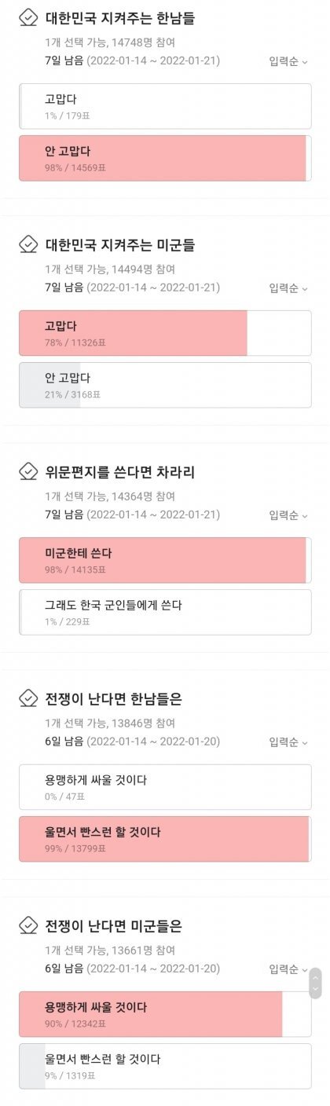The height and width of the screenshot is (1106, 330).
Task: Select 용맹하게 싸울 것이다 with 12342 votes
Action: 165,1014
